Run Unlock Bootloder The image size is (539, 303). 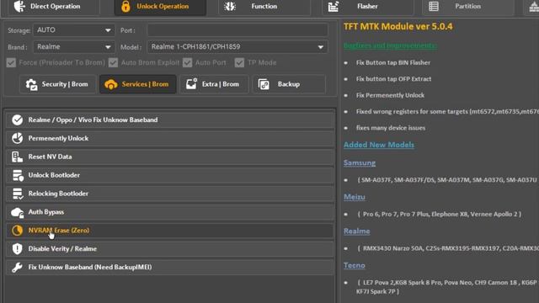click(x=170, y=175)
